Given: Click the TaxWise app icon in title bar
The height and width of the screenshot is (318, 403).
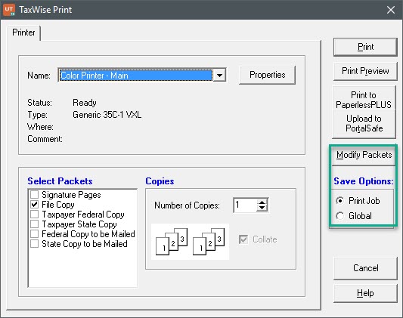Looking at the screenshot, I should click(9, 10).
